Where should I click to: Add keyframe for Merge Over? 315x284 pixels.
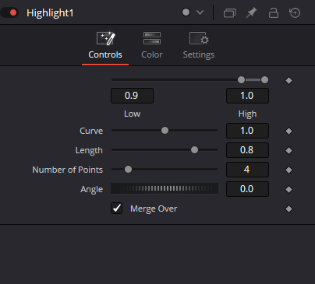click(x=288, y=209)
